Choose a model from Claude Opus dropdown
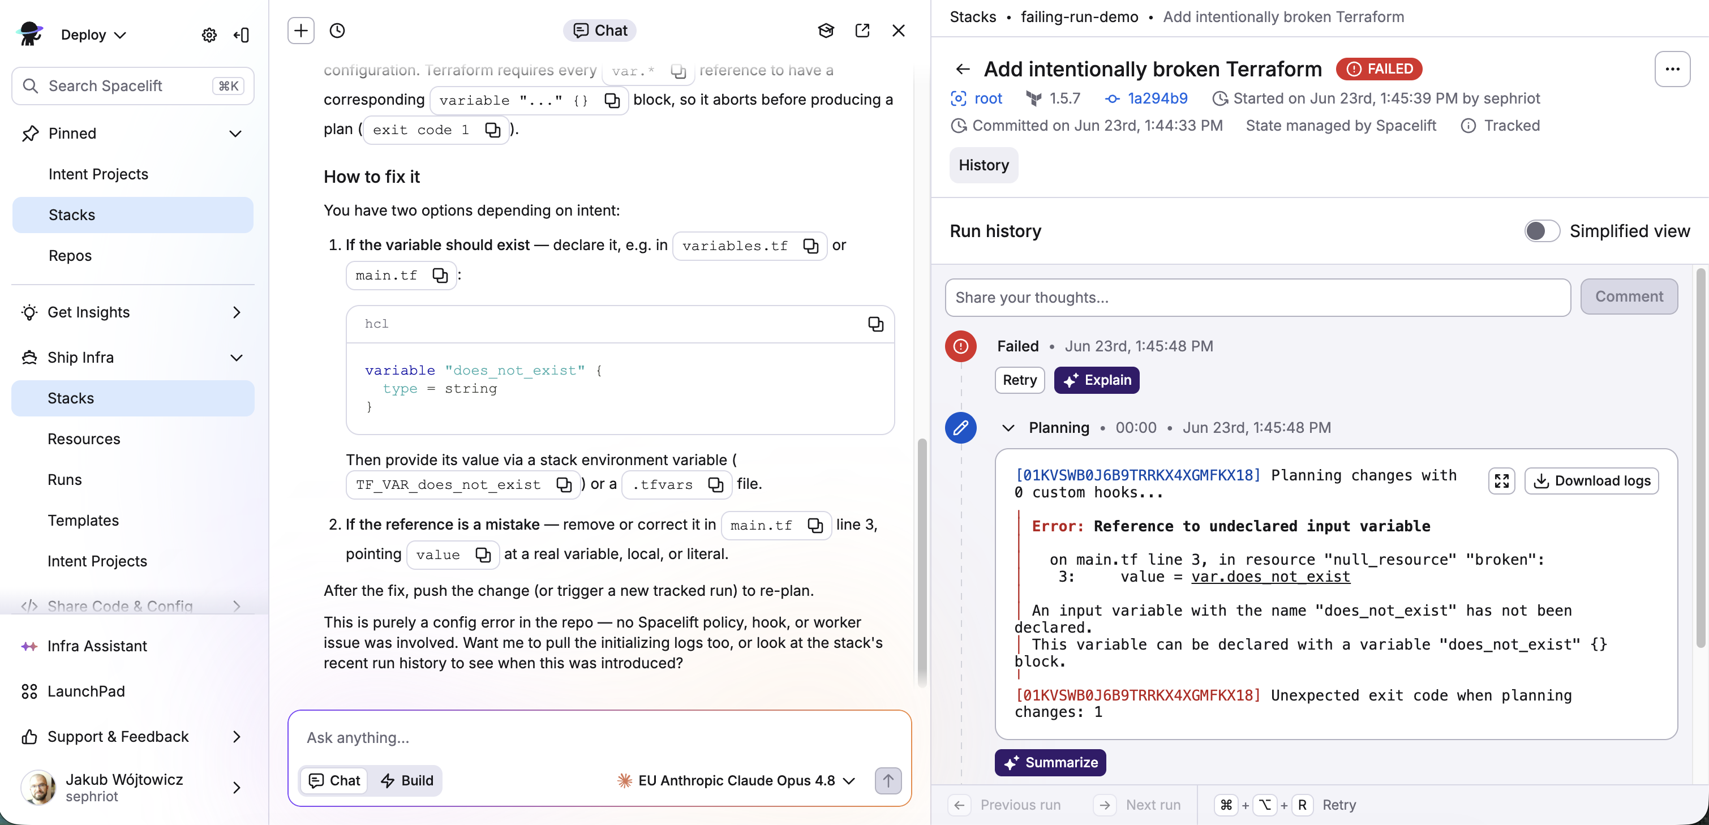The height and width of the screenshot is (825, 1709). (736, 780)
